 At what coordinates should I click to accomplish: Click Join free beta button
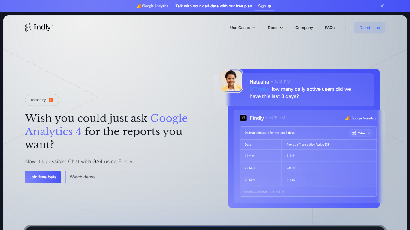[x=43, y=177]
